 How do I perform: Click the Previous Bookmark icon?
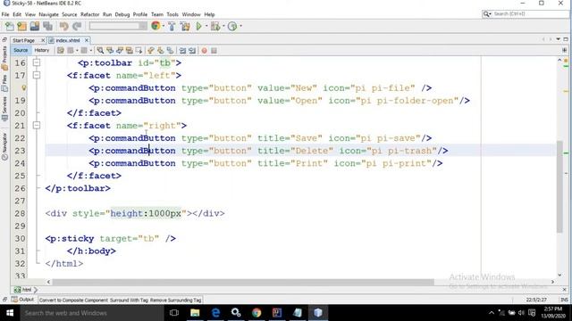pyautogui.click(x=151, y=51)
